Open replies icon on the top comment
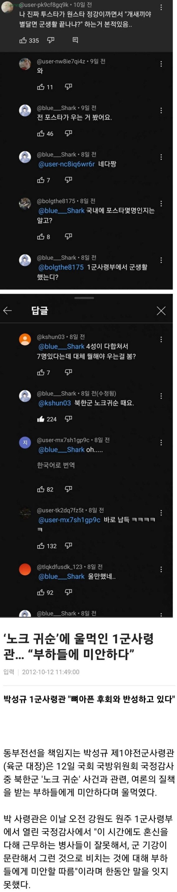This screenshot has width=177, height=892. [75, 40]
